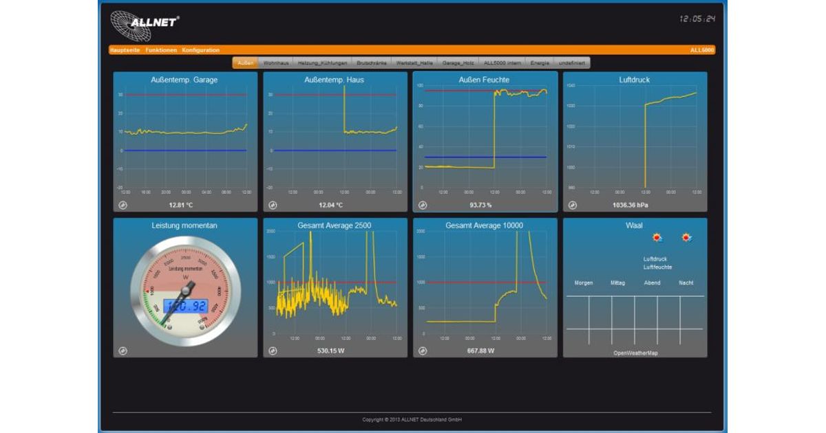Open the ALL5000 intern tab
This screenshot has width=826, height=433.
pos(502,63)
